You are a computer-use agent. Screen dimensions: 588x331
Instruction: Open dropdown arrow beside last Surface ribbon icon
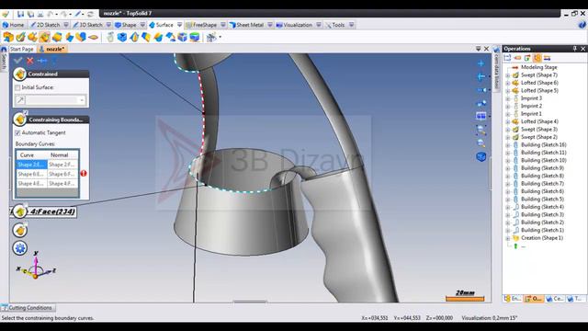(x=220, y=37)
